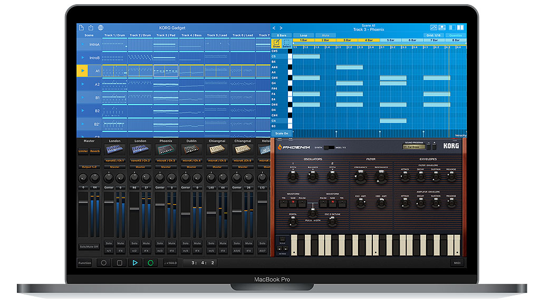The image size is (540, 304).
Task: Jump to the 2 Bar marker in the piano roll
Action: (x=325, y=40)
